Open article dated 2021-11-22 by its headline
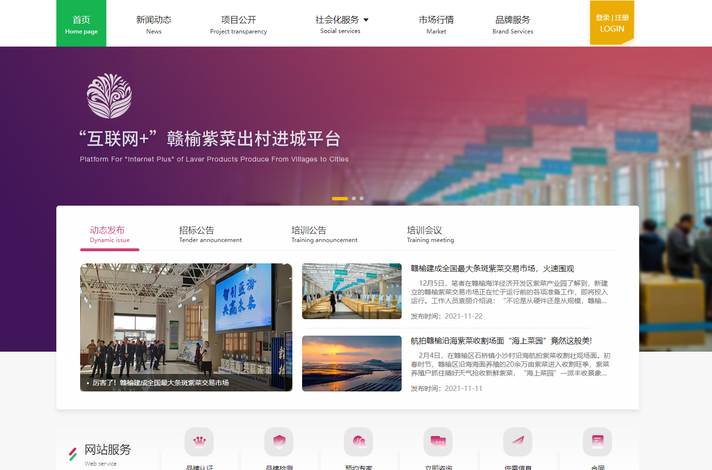712x470 pixels. (x=492, y=269)
